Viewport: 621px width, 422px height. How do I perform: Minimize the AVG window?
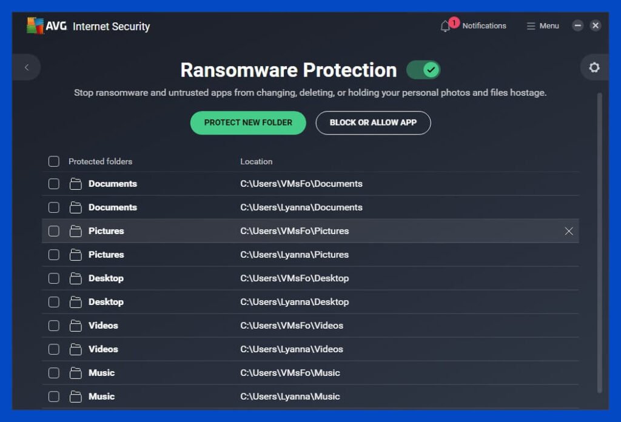coord(578,25)
